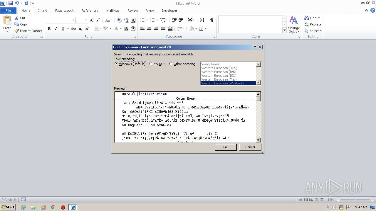Open the font name dropdown

pyautogui.click(x=73, y=20)
